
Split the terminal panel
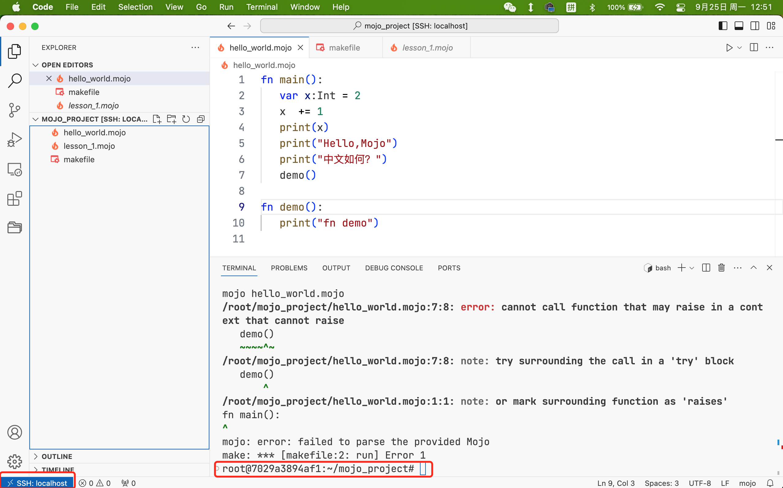(706, 268)
